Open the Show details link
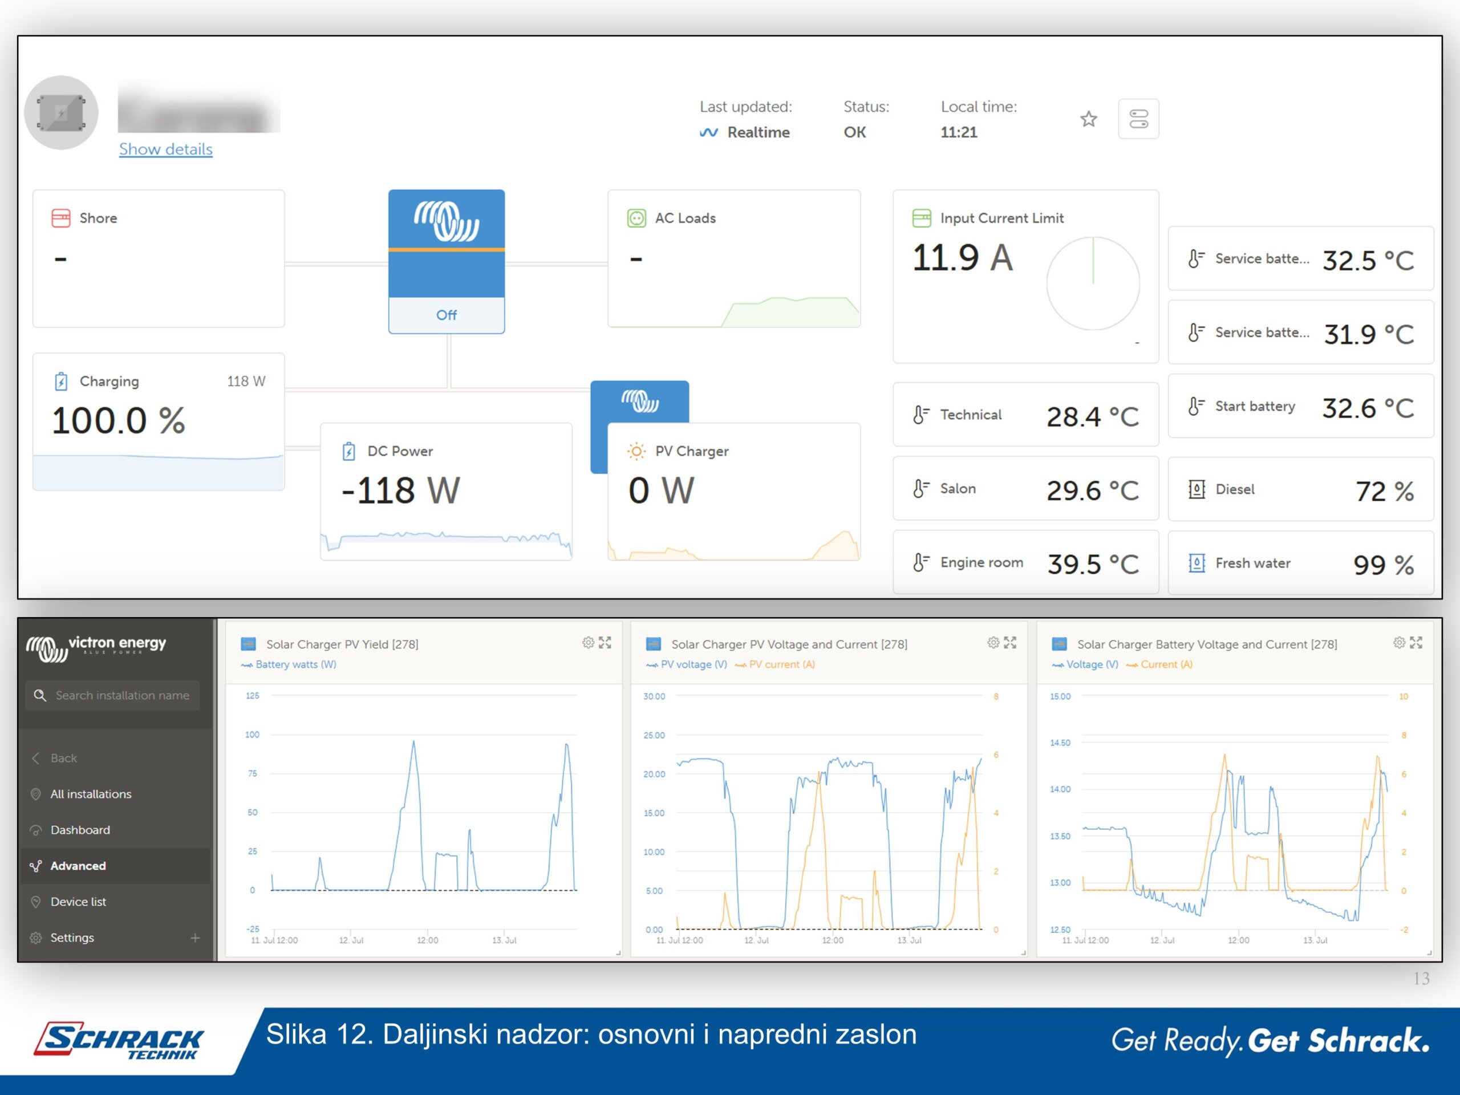The height and width of the screenshot is (1095, 1460). (165, 149)
